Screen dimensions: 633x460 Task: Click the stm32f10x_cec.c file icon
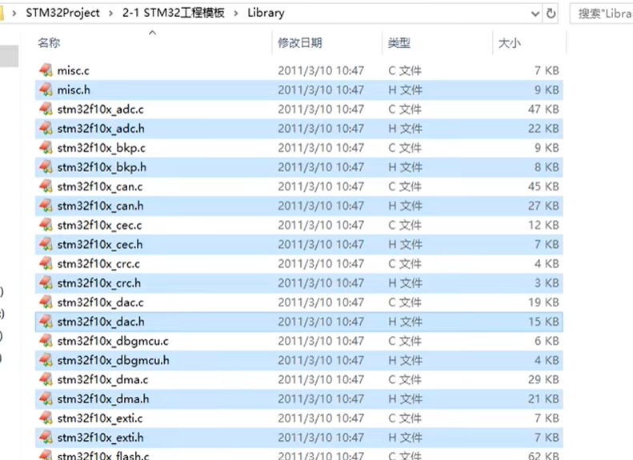pyautogui.click(x=46, y=225)
